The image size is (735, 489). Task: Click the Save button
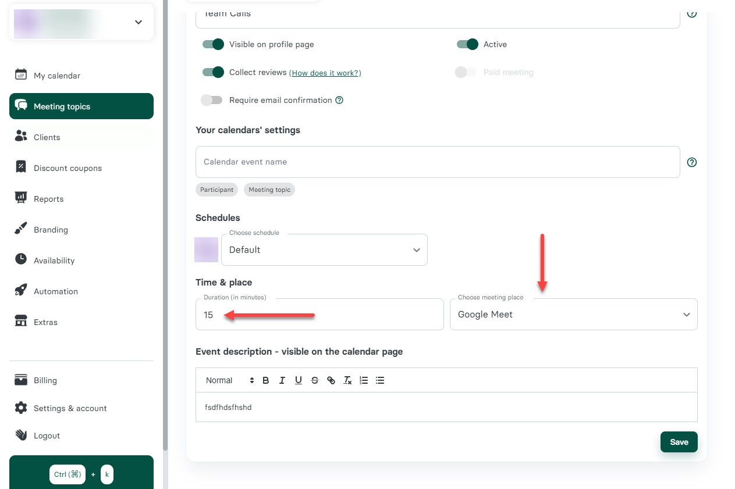pyautogui.click(x=679, y=442)
